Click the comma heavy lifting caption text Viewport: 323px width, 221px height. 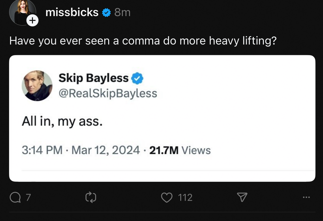tap(143, 41)
